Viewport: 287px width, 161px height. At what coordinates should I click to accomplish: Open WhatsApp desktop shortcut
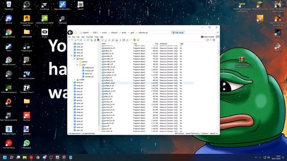tap(26, 144)
